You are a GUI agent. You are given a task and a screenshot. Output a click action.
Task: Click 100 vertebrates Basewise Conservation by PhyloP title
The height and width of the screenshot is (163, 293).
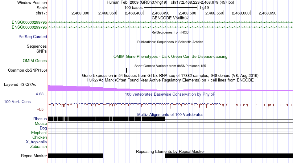170,94
